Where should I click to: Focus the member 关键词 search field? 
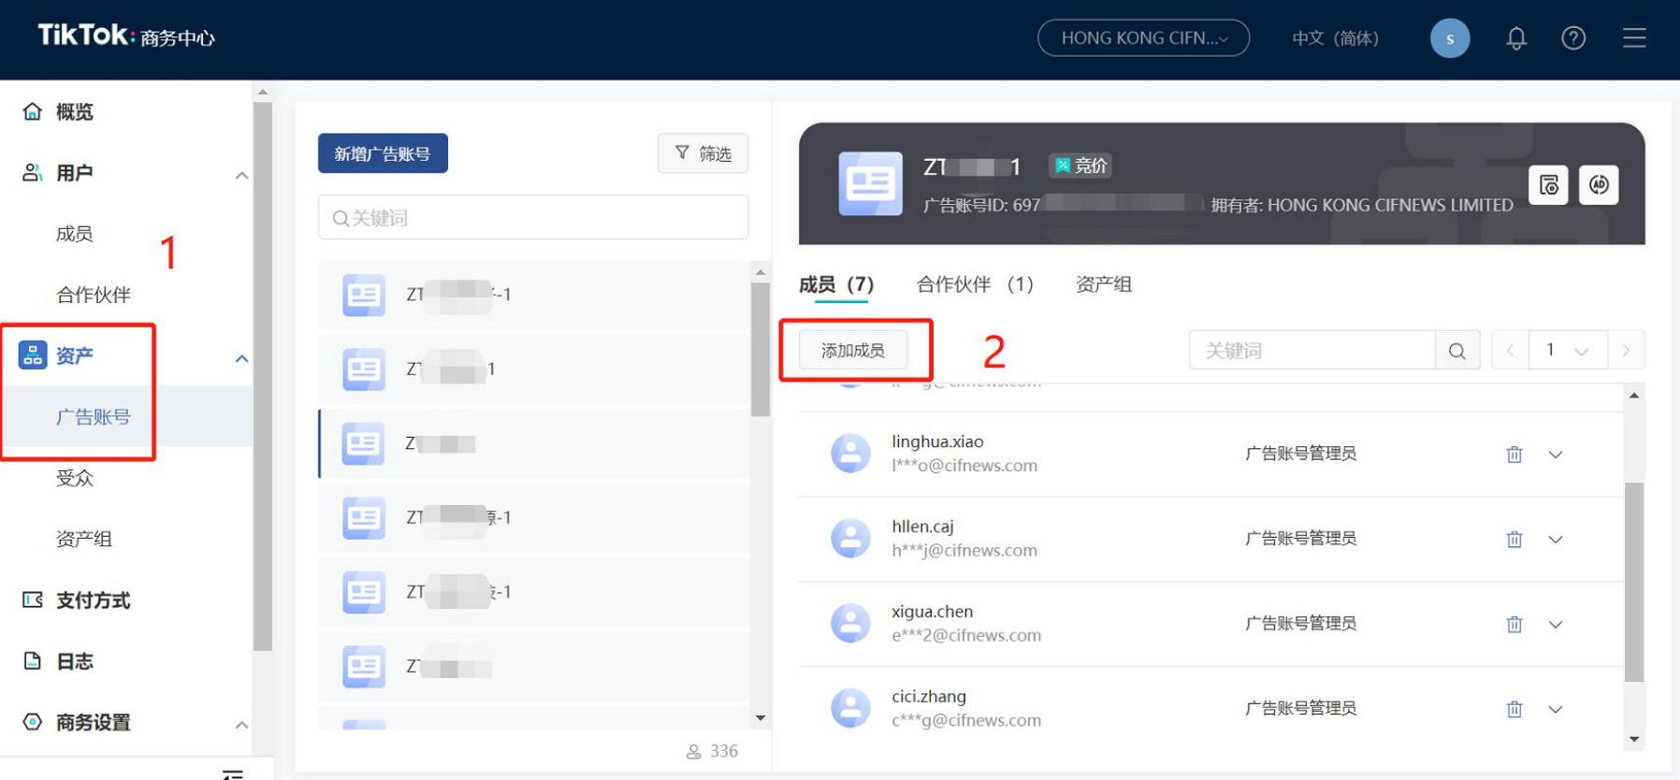pos(1312,351)
